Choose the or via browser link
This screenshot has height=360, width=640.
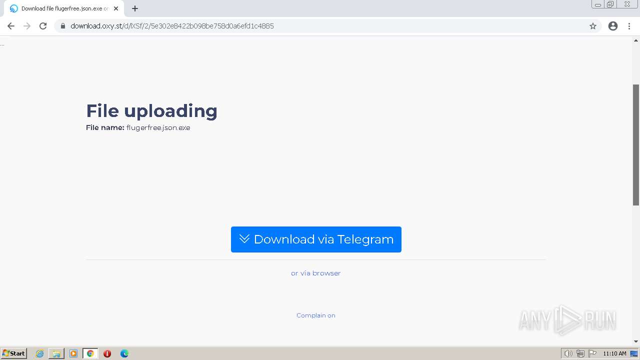pyautogui.click(x=316, y=273)
